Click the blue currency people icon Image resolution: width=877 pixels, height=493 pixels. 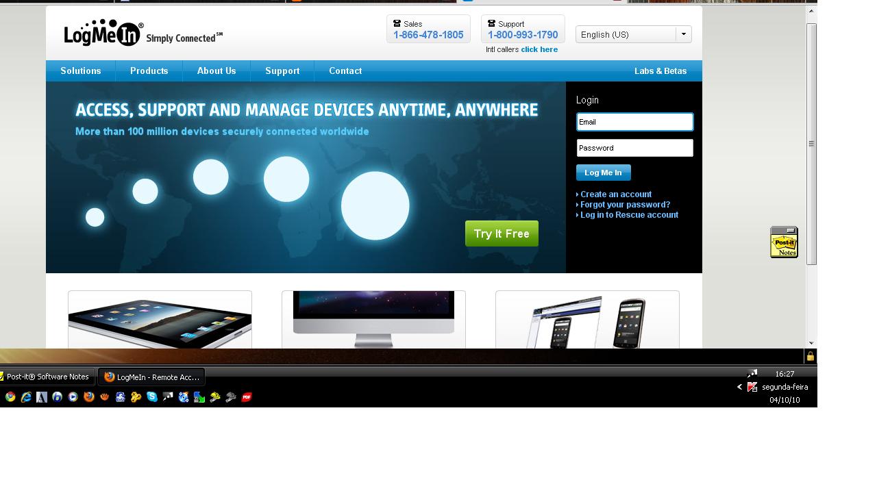click(x=121, y=396)
